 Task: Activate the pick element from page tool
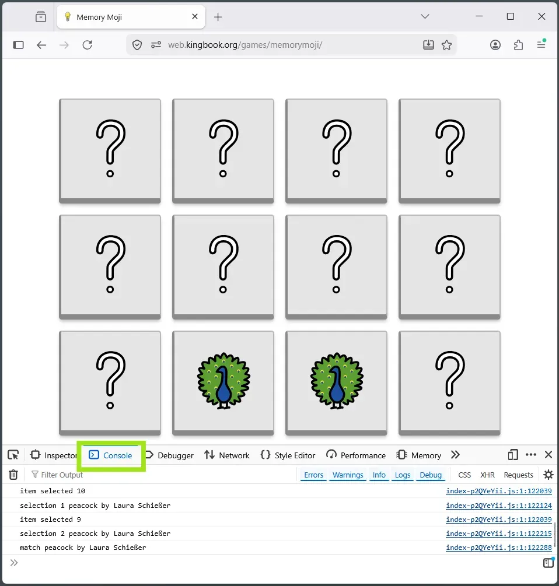[13, 455]
